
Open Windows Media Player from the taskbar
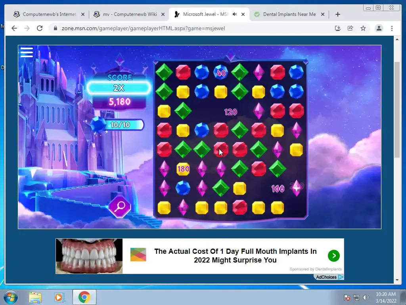pyautogui.click(x=59, y=297)
